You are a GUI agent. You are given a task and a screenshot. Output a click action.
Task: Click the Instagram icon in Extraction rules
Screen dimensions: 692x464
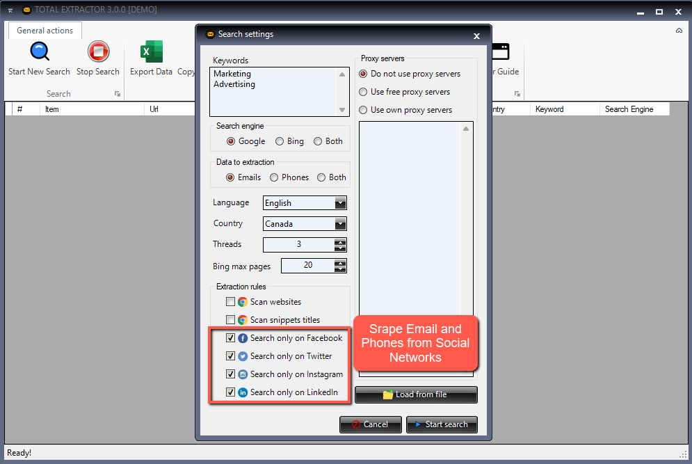(x=242, y=374)
